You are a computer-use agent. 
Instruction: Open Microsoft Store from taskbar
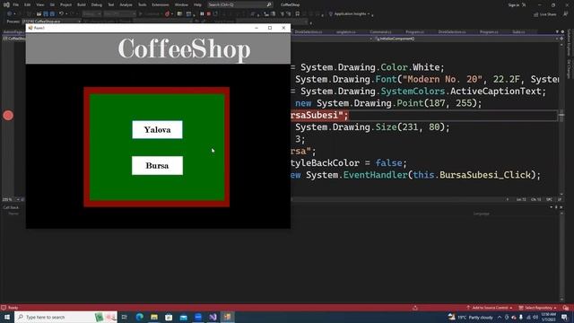tap(169, 317)
